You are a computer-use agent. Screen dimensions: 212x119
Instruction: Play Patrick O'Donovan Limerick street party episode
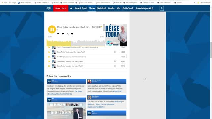[x=49, y=47]
